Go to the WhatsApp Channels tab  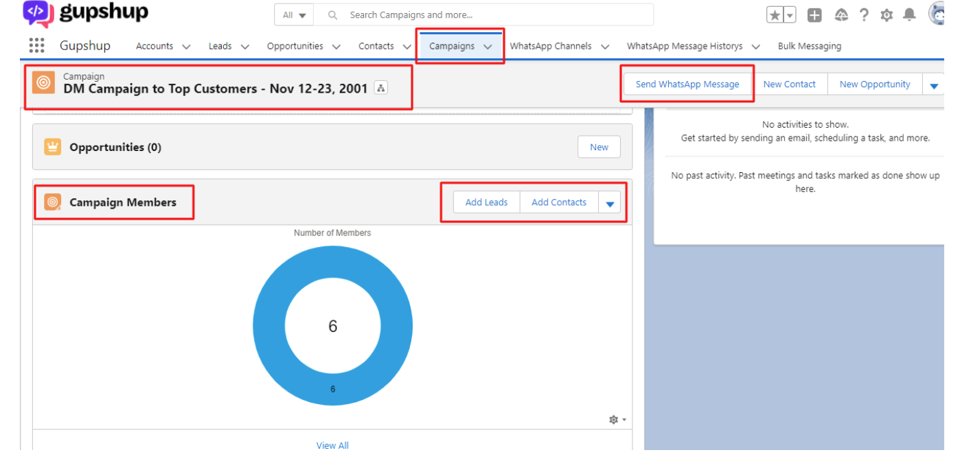click(x=551, y=46)
